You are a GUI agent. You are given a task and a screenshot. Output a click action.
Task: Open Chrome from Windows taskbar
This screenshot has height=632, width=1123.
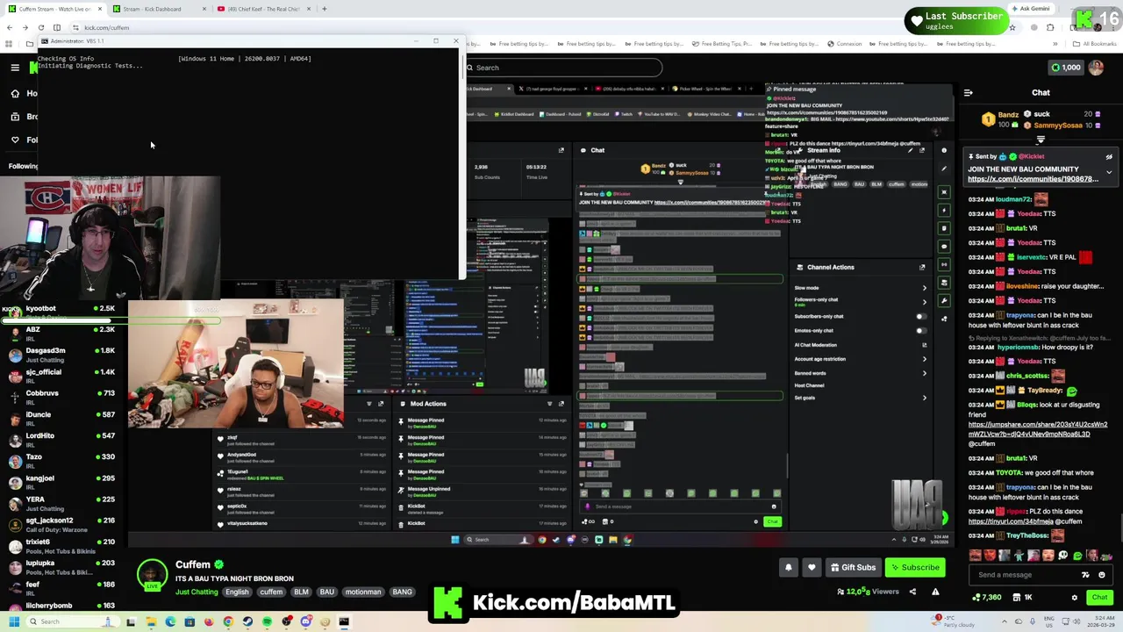[x=228, y=621]
